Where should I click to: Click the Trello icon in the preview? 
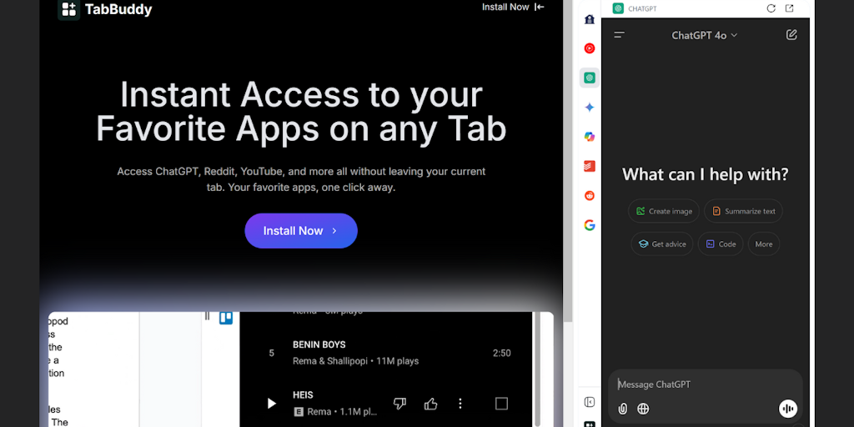(226, 318)
